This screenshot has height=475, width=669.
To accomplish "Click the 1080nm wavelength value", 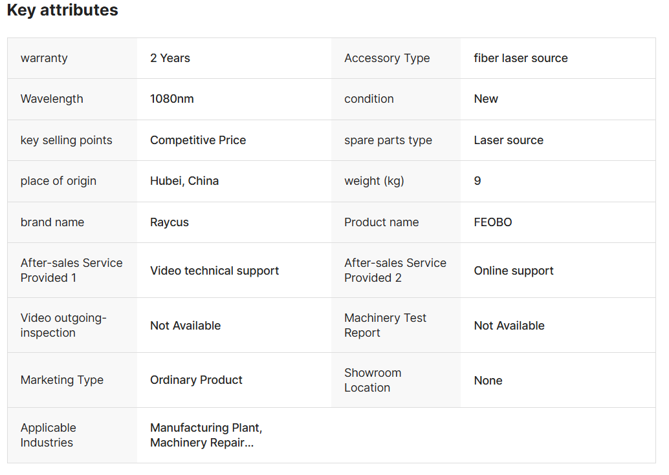I will pyautogui.click(x=172, y=99).
